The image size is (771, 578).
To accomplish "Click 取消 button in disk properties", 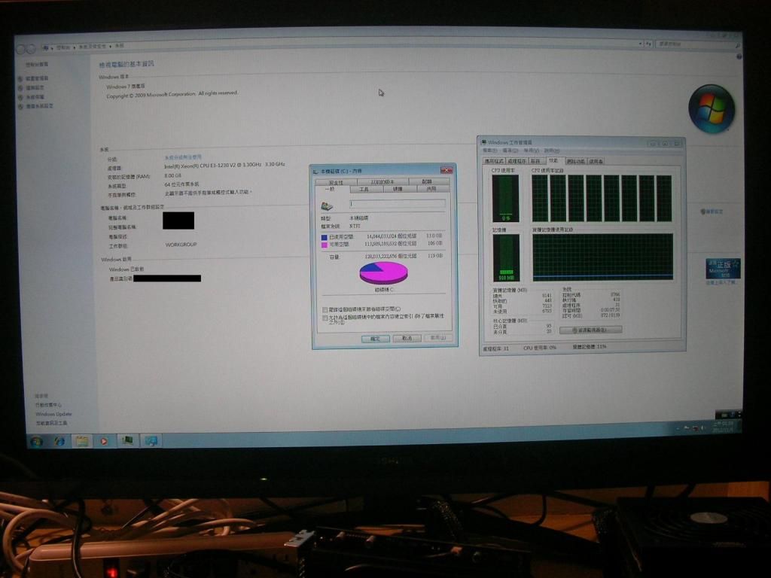I will point(407,338).
